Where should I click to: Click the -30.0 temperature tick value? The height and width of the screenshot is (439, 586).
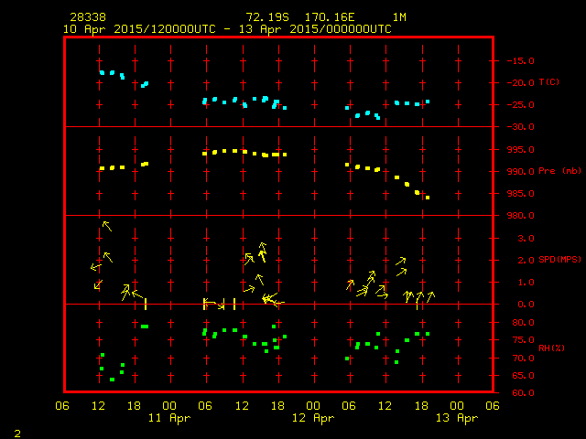[515, 127]
